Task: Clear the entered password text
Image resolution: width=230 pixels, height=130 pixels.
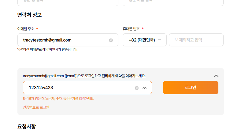Action: point(137,88)
